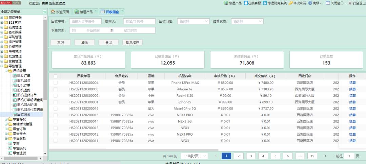Focus 回收单号 input field
This screenshot has height=164, width=366.
pyautogui.click(x=85, y=21)
